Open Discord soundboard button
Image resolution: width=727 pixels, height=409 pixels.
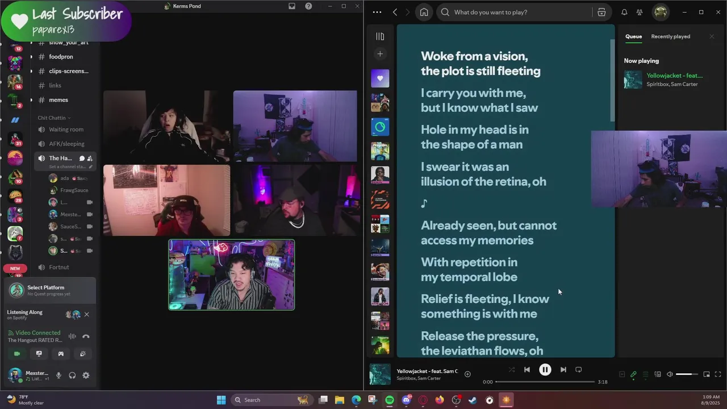(83, 353)
